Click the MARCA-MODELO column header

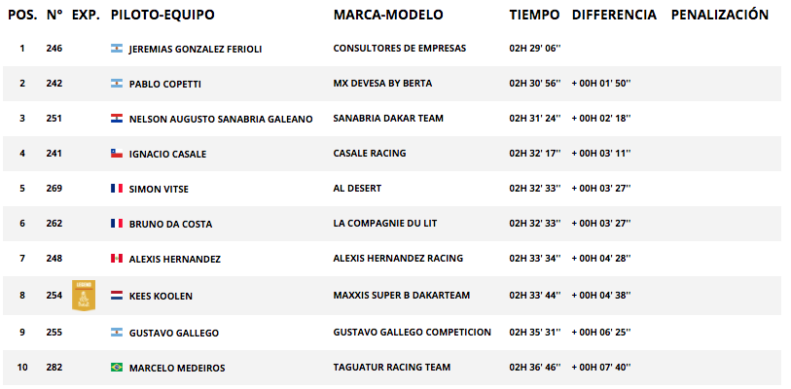pos(388,15)
